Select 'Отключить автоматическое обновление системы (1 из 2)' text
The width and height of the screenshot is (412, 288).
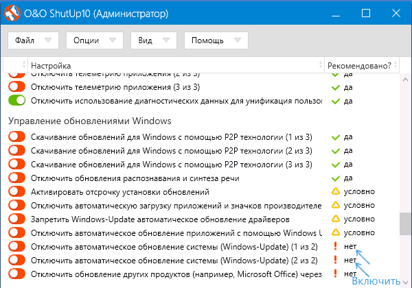pos(174,247)
